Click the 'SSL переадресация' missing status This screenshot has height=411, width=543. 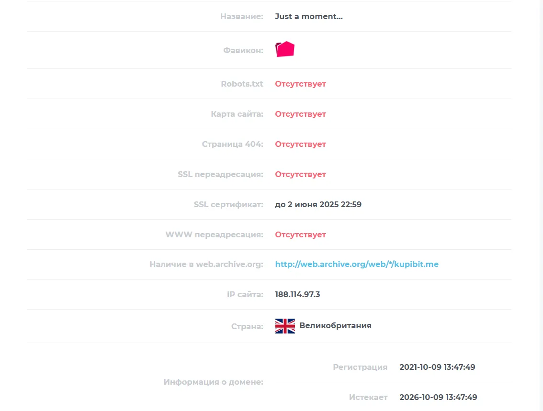(300, 174)
